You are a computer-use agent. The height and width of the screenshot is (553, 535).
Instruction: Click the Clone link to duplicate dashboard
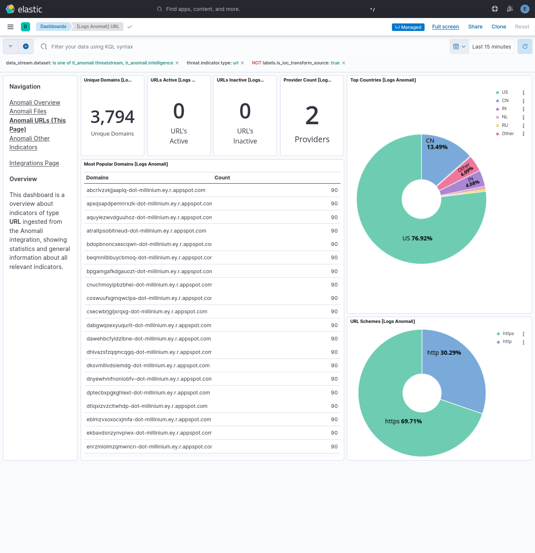(499, 26)
